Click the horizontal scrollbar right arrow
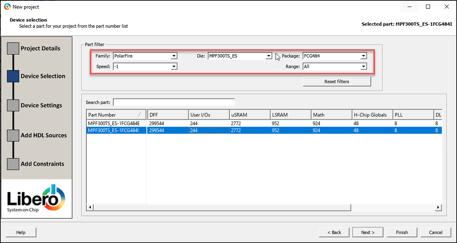Image resolution: width=457 pixels, height=243 pixels. pyautogui.click(x=438, y=207)
